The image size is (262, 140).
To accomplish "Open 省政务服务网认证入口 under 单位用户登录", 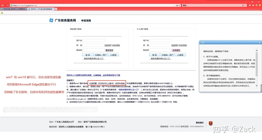I will pos(94,58).
